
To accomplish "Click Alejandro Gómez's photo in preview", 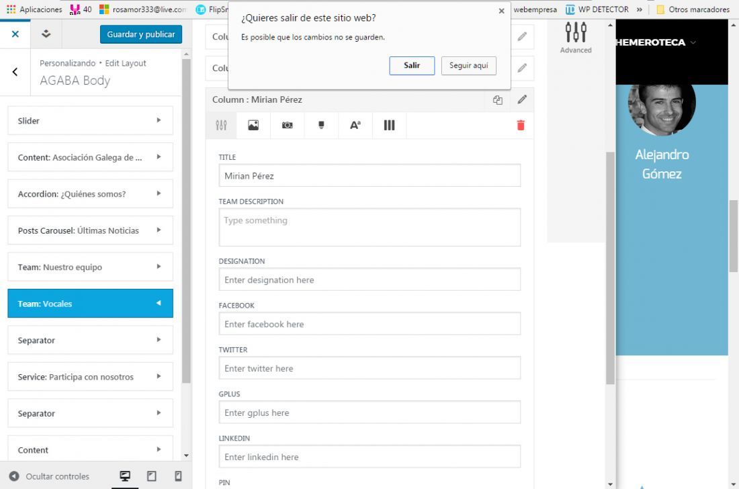I will tap(662, 109).
